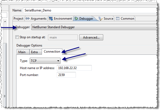Click the Common tab table icon
The height and width of the screenshot is (110, 160).
pos(118,19)
